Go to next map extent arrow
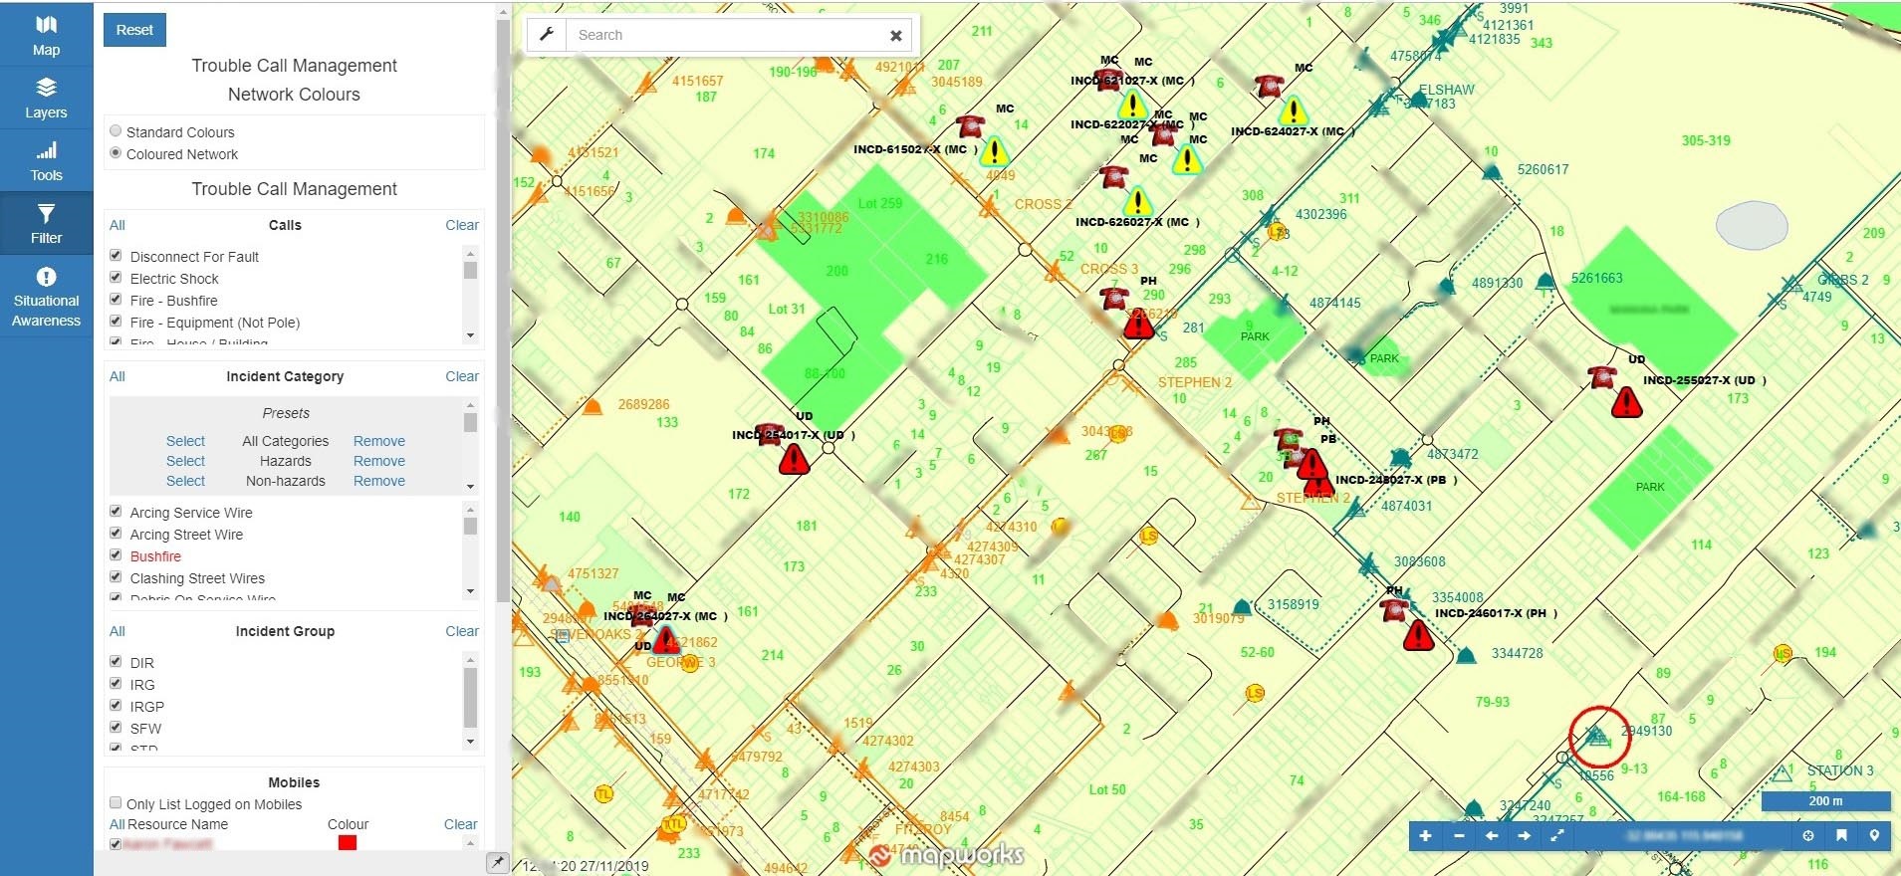1901x876 pixels. pos(1525,836)
